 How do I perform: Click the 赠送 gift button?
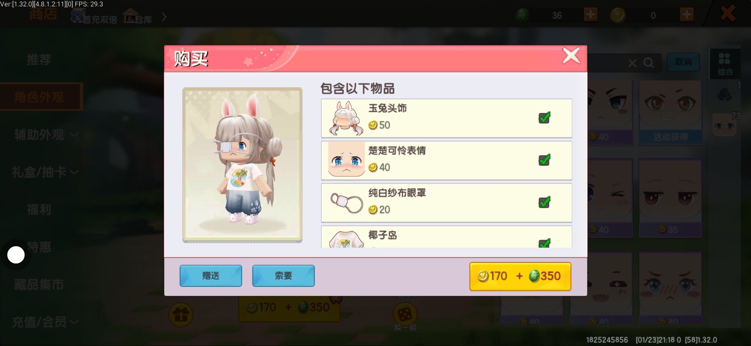pyautogui.click(x=211, y=276)
